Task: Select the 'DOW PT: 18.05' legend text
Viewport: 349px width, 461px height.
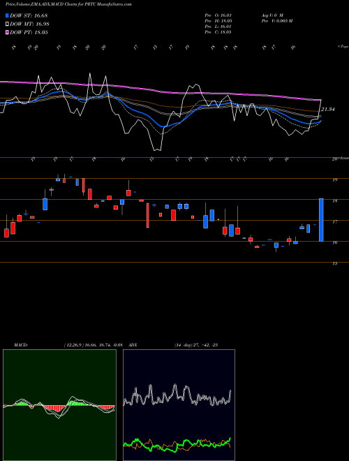Action: [x=29, y=32]
